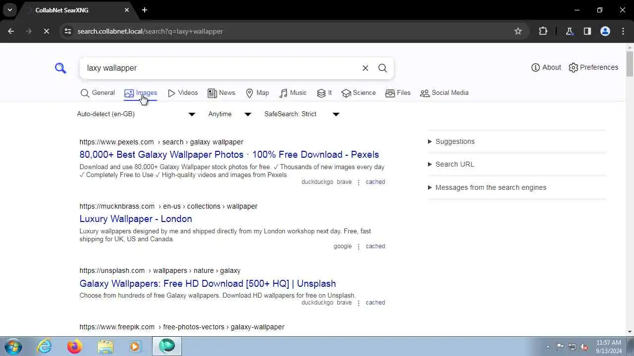
Task: Launch Internet Explorer from the taskbar
Action: [45, 346]
